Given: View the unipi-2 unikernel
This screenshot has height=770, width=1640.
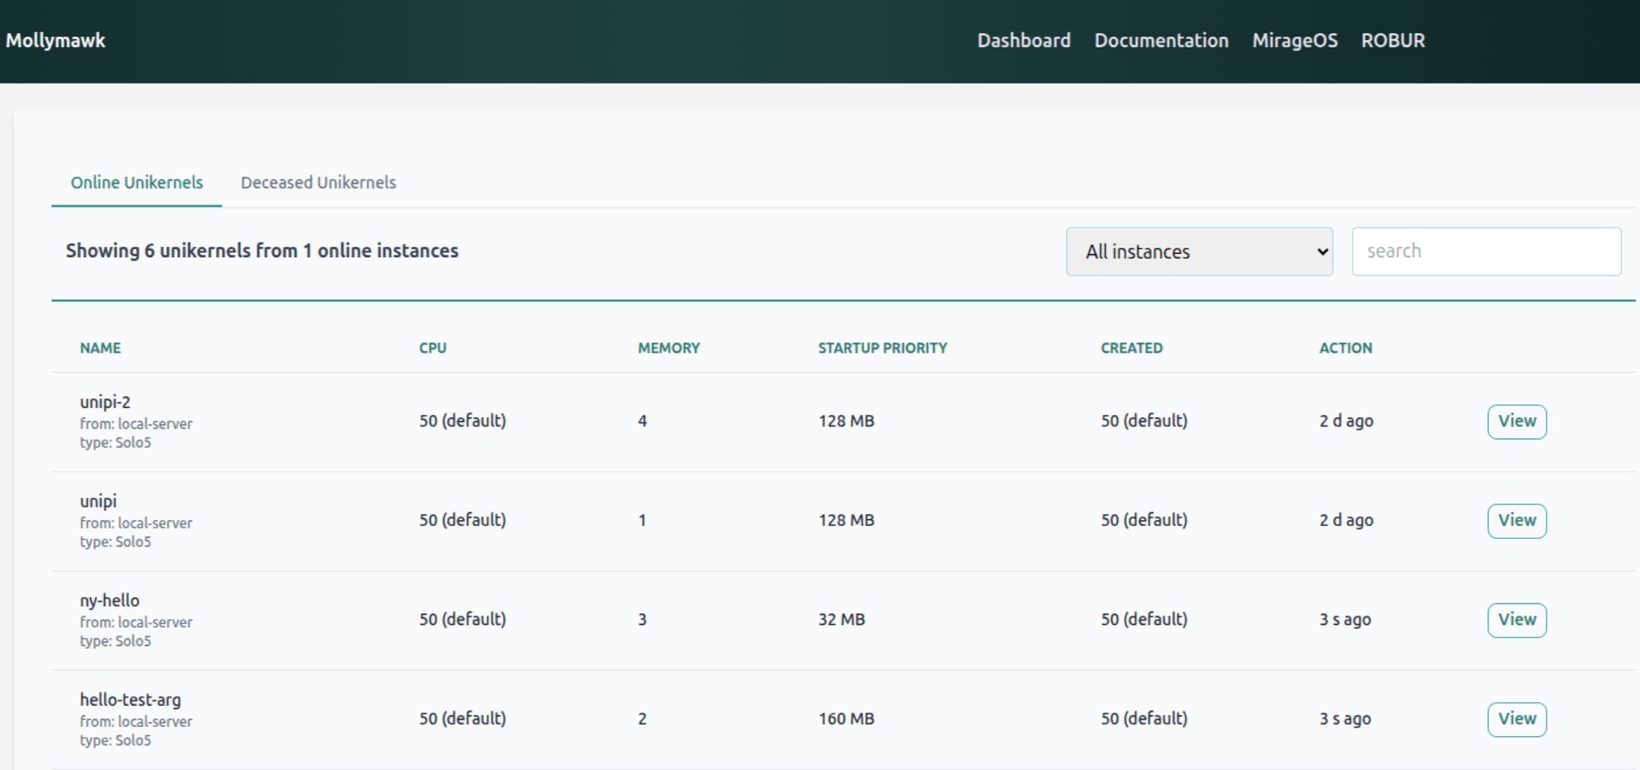Looking at the screenshot, I should (1517, 421).
